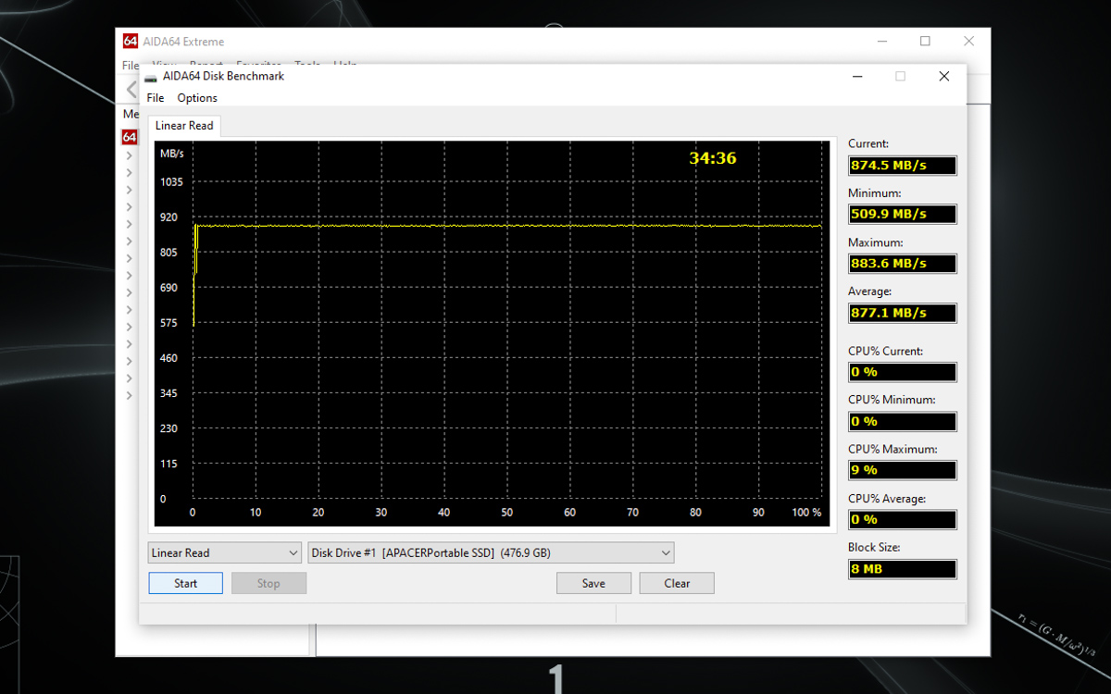The width and height of the screenshot is (1111, 694).
Task: Expand the topmost tree node arrow in AIDA64 sidebar
Action: (129, 155)
